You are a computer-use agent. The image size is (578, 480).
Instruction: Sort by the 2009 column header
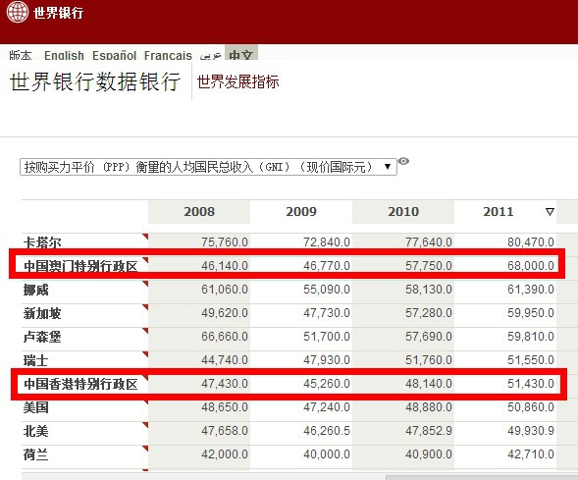301,212
